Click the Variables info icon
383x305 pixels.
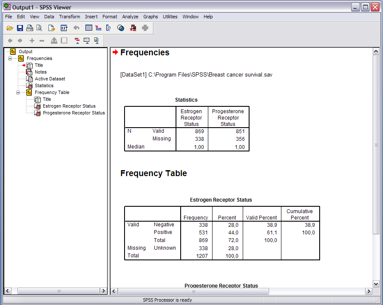pos(108,28)
